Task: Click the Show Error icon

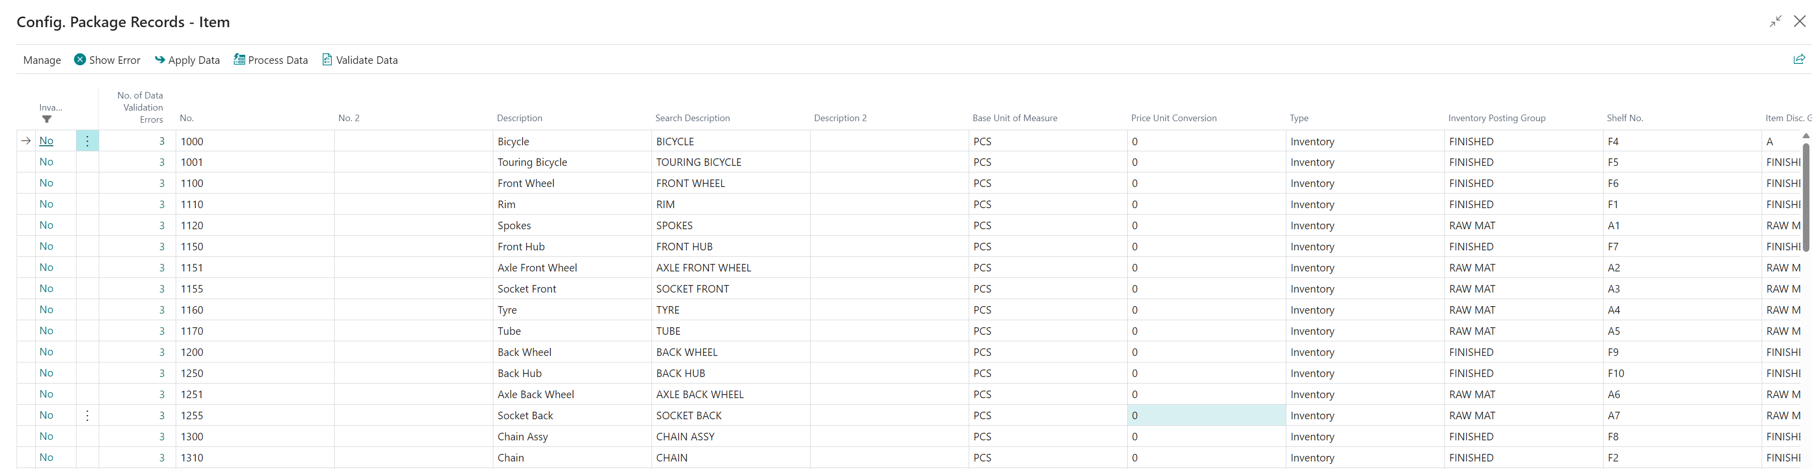Action: [80, 60]
